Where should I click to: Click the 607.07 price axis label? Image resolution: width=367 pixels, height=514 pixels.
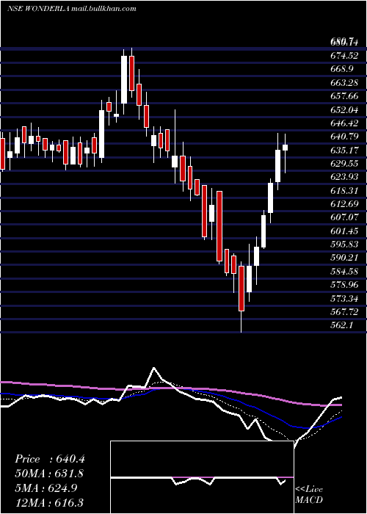(344, 217)
